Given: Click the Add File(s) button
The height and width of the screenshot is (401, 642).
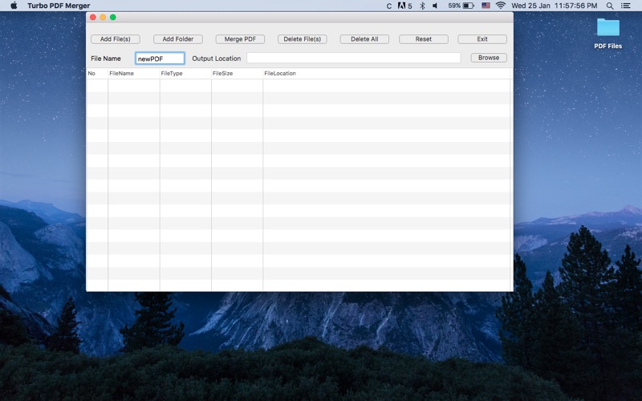Looking at the screenshot, I should point(116,38).
